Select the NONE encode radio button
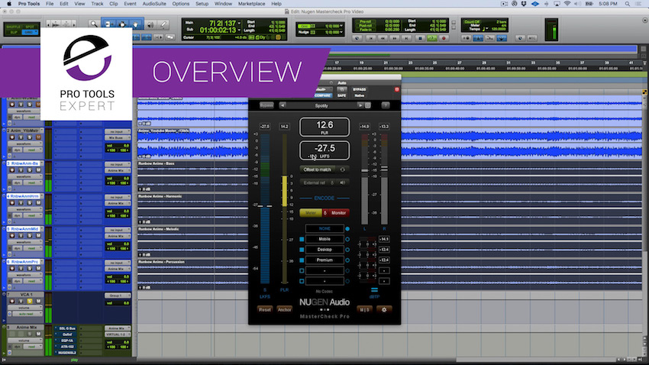This screenshot has height=365, width=649. [347, 229]
